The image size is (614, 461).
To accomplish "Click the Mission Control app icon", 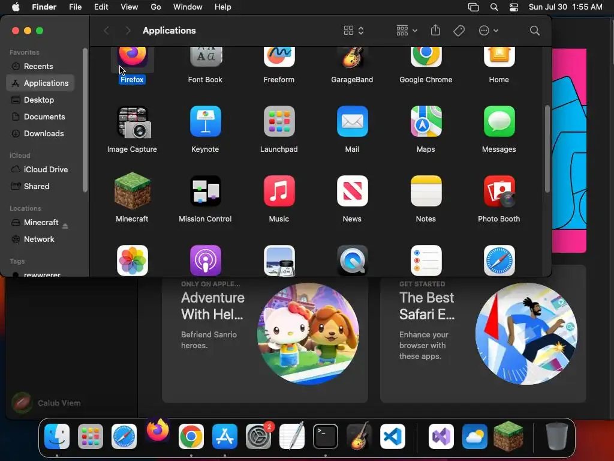I will pos(206,191).
